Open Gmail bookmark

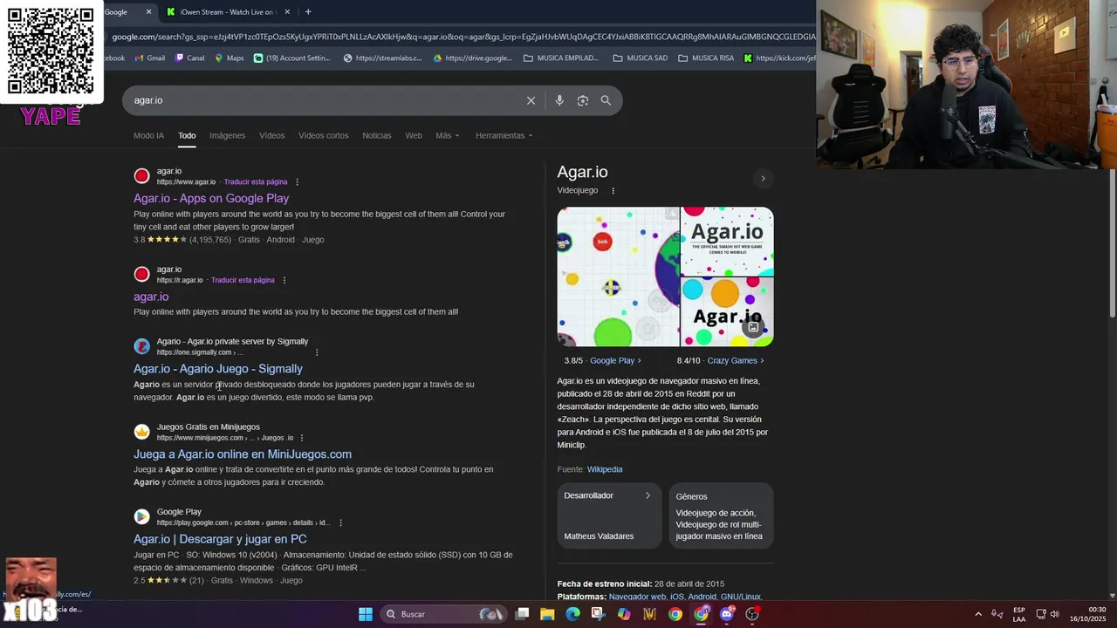(x=149, y=58)
